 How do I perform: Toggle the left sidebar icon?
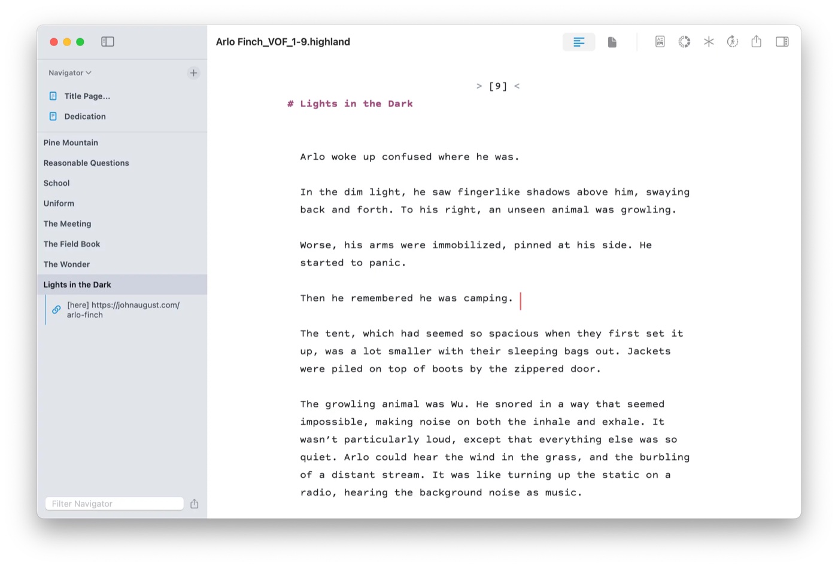point(108,42)
